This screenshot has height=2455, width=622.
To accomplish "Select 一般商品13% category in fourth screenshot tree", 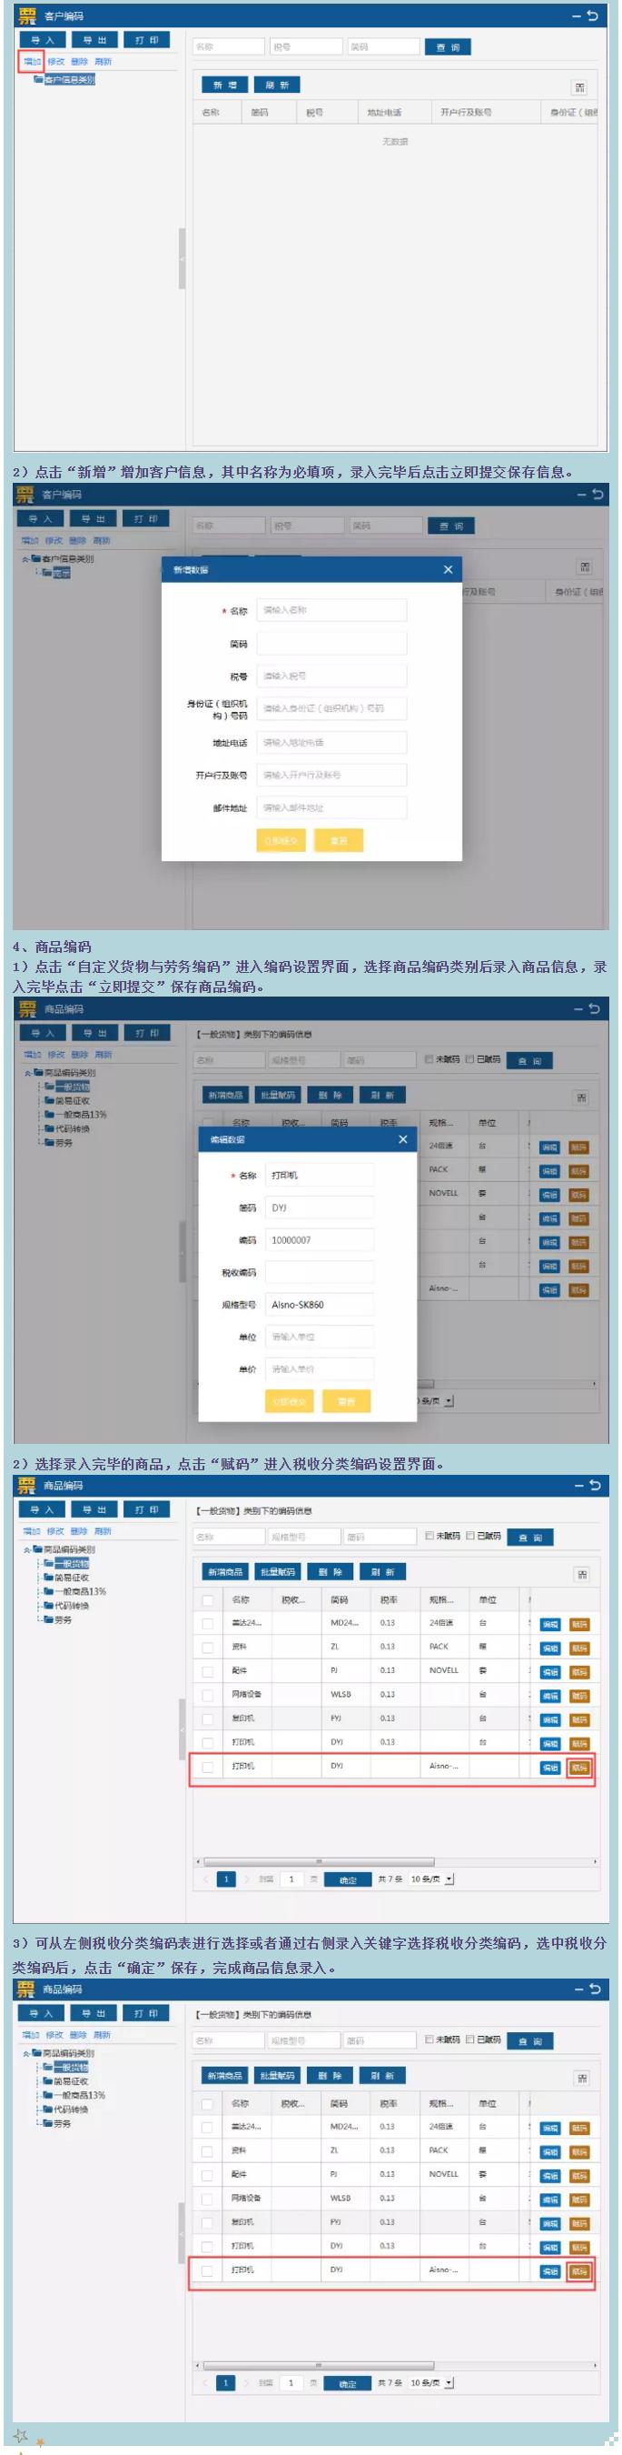I will [x=80, y=1591].
